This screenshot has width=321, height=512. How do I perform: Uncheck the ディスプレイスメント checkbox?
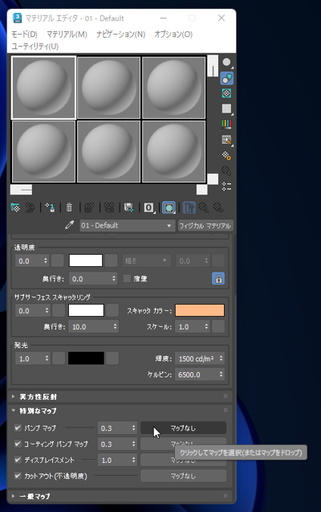[x=18, y=460]
